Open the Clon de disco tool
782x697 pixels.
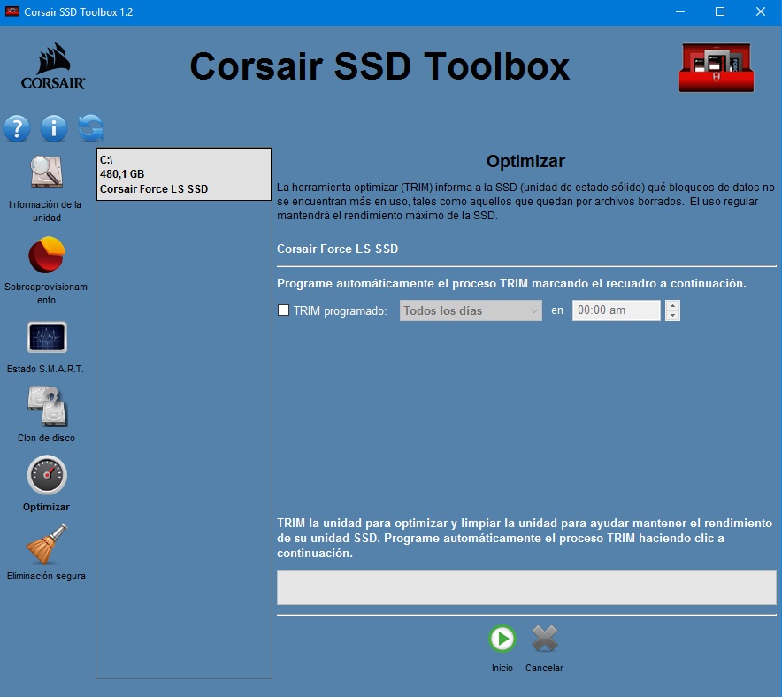click(x=46, y=407)
